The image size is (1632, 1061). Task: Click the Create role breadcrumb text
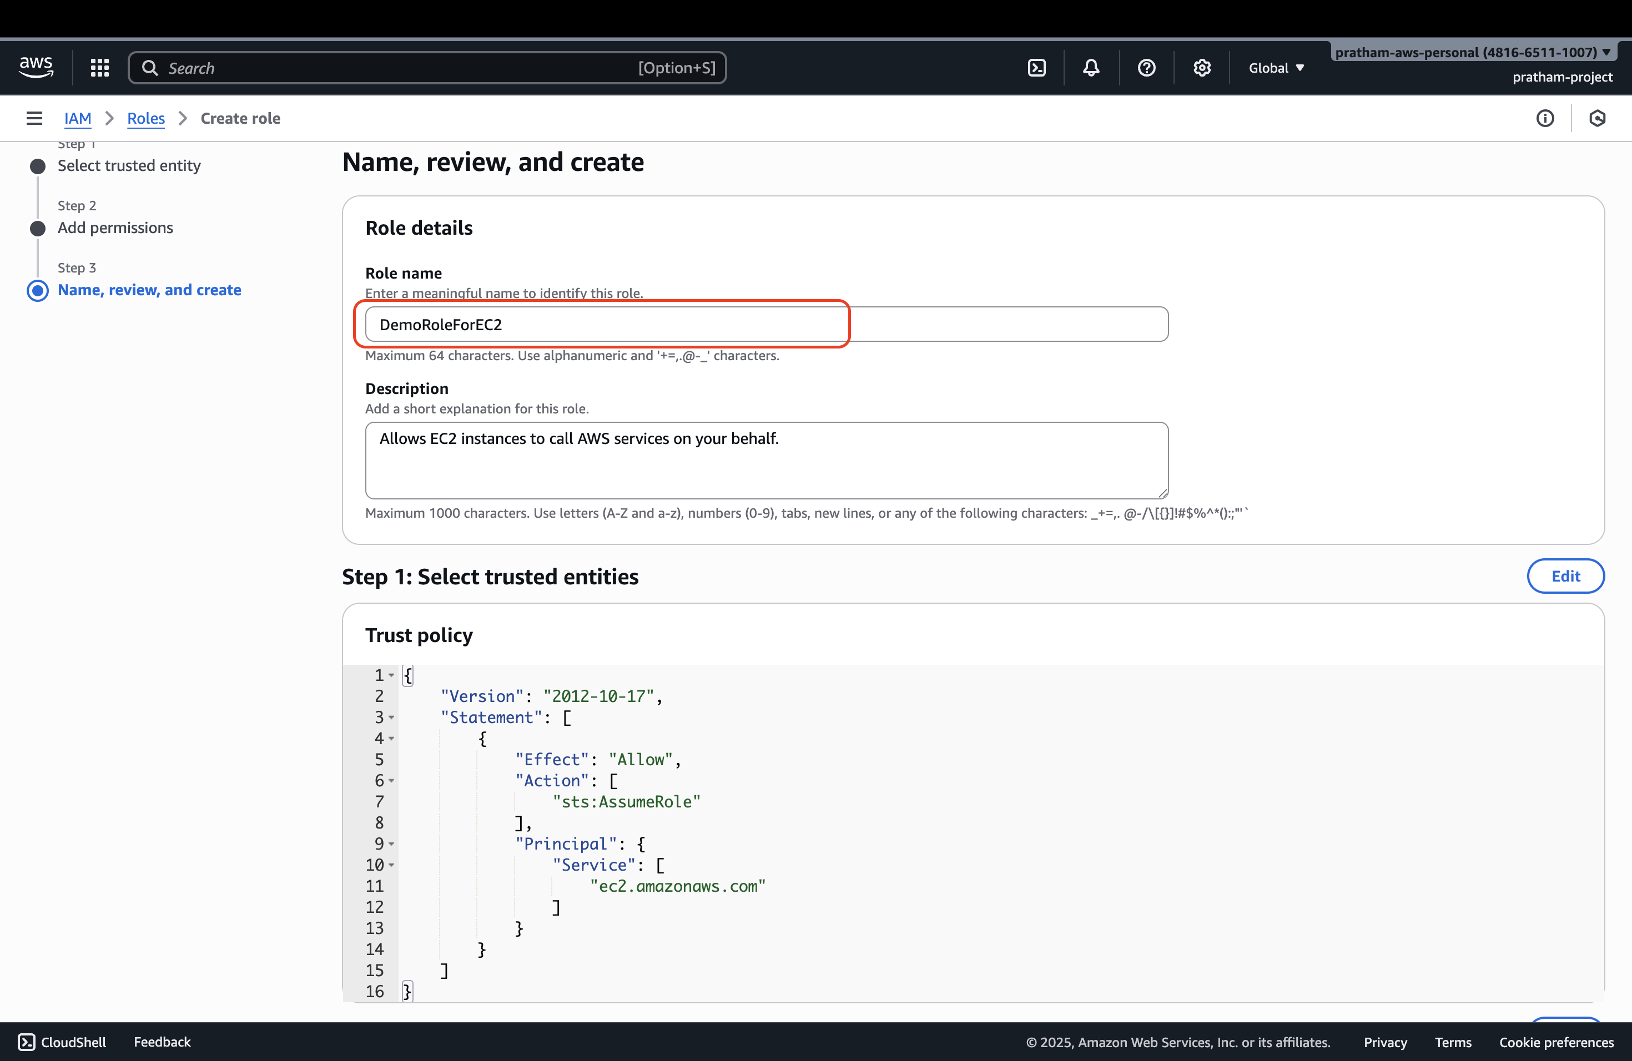point(241,119)
